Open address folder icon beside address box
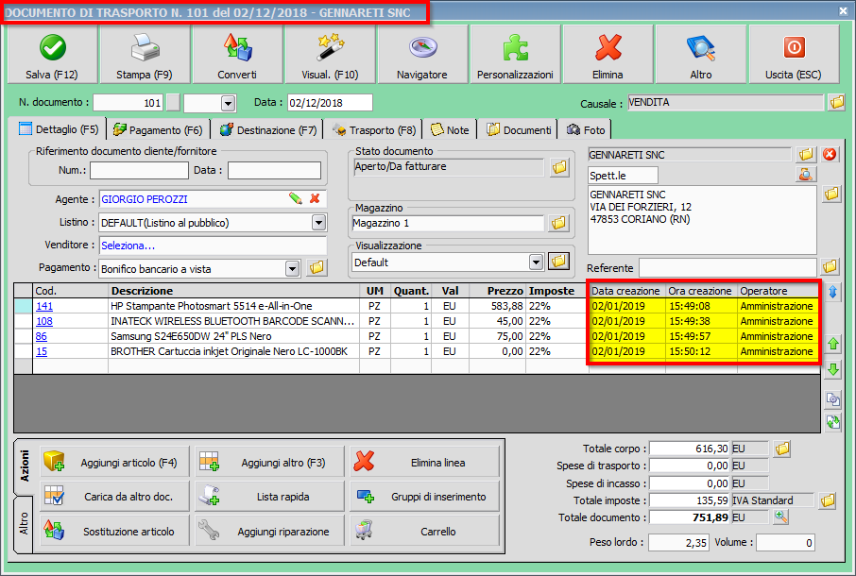This screenshot has height=576, width=856. coord(831,195)
